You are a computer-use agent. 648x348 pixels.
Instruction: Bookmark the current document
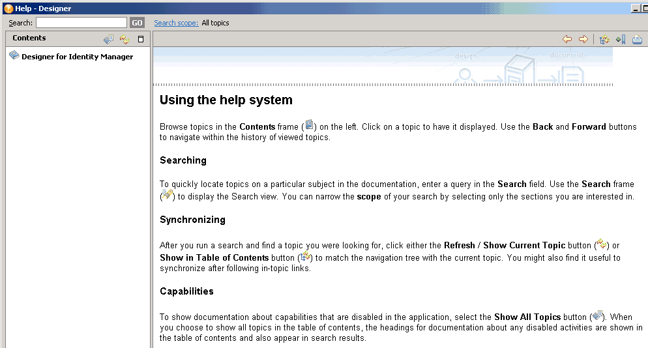pyautogui.click(x=621, y=39)
